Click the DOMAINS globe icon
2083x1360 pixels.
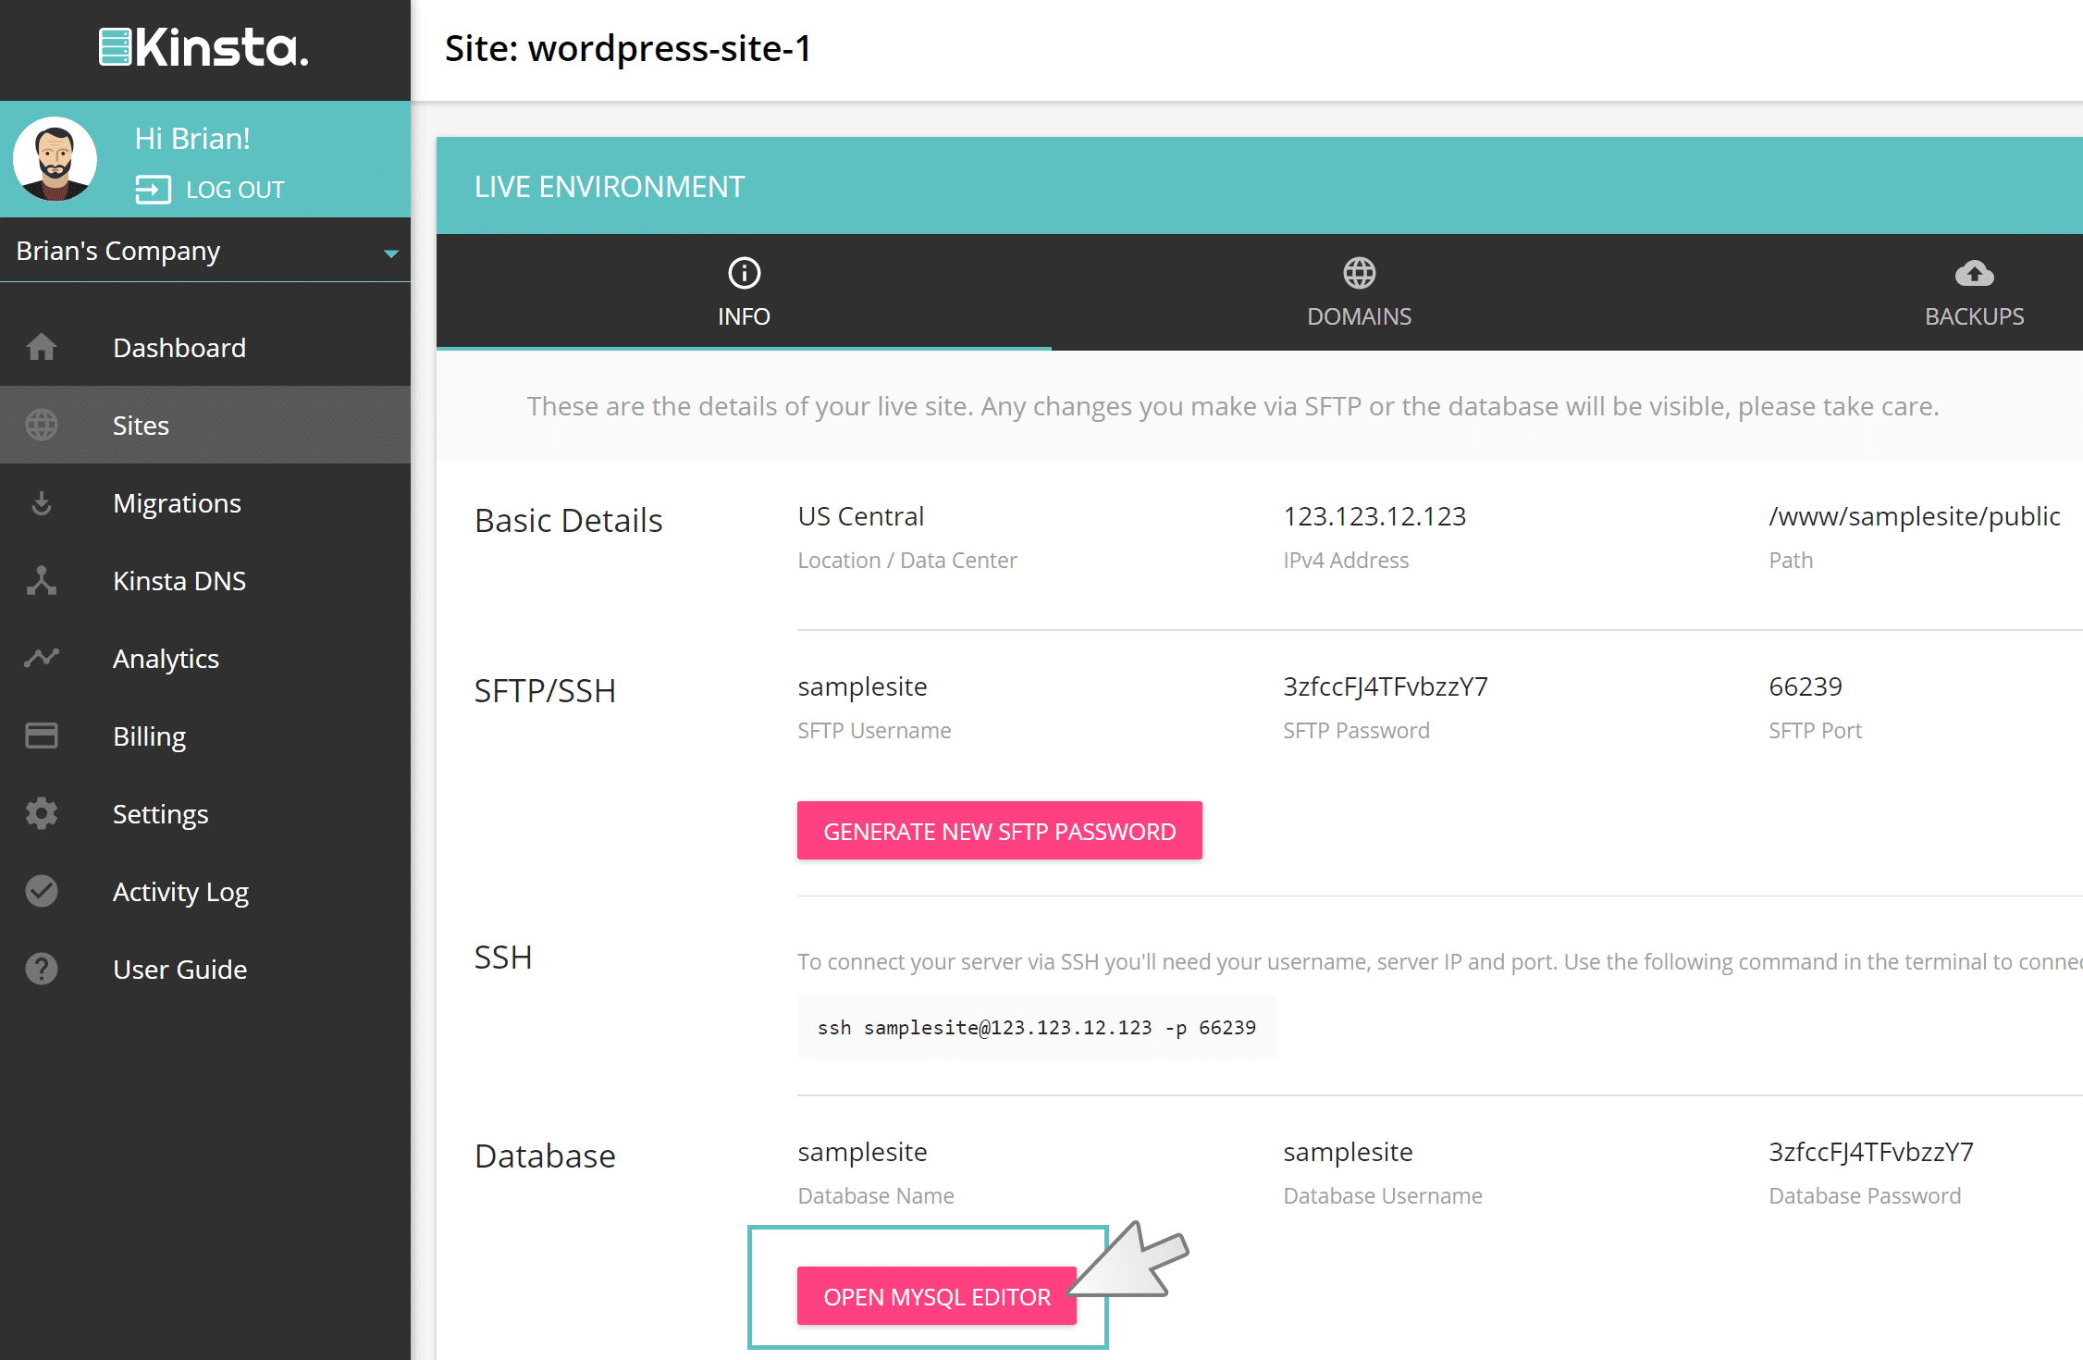[x=1359, y=273]
